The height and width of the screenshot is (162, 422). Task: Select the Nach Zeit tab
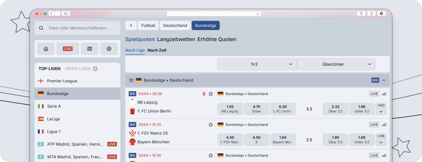pyautogui.click(x=157, y=50)
